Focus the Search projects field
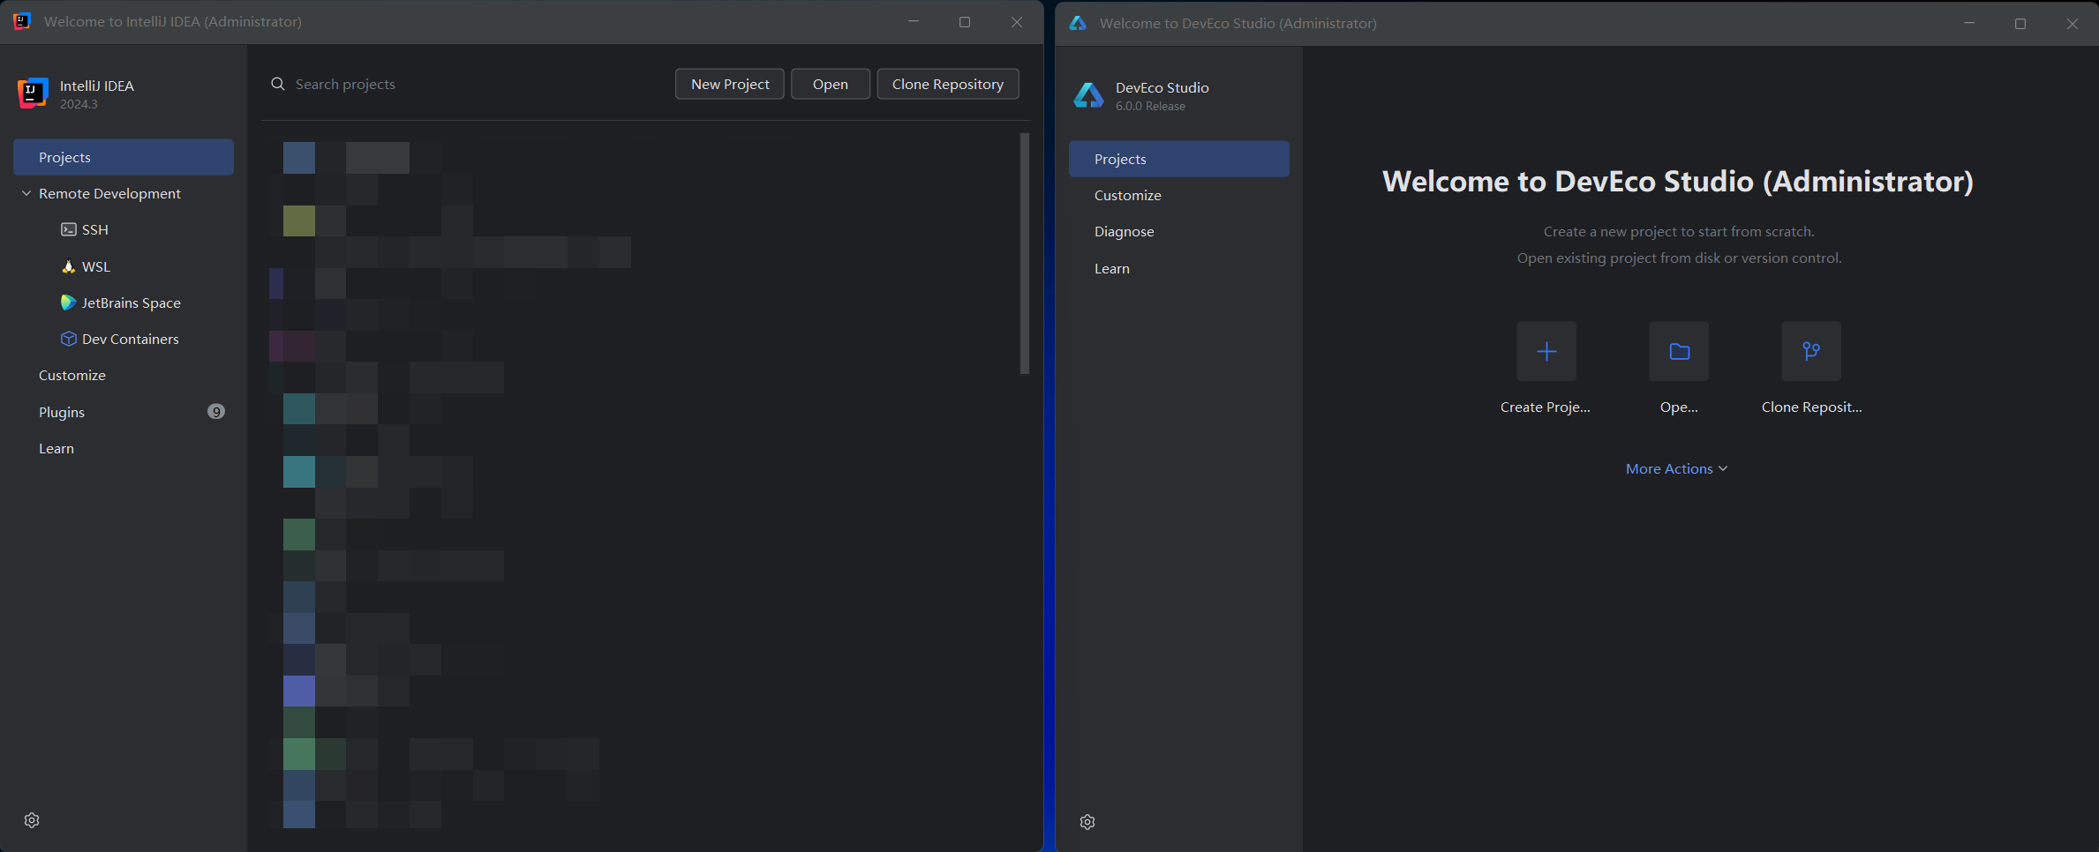2099x852 pixels. 468,84
